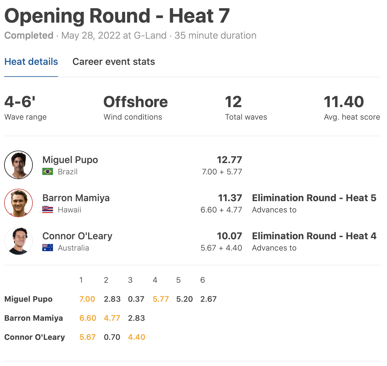This screenshot has width=387, height=366.
Task: Open the Career event stats tab
Action: coord(114,62)
